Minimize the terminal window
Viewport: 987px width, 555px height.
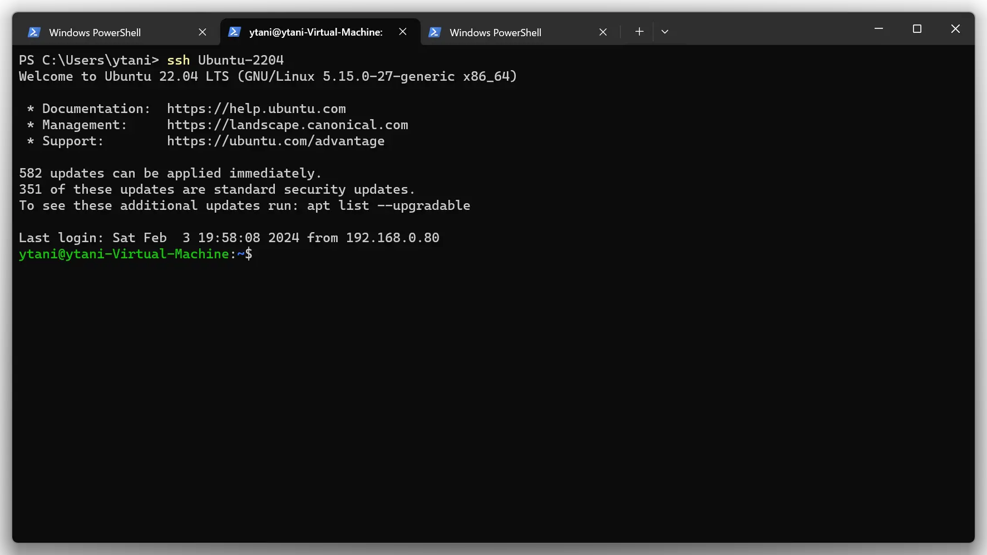click(879, 29)
